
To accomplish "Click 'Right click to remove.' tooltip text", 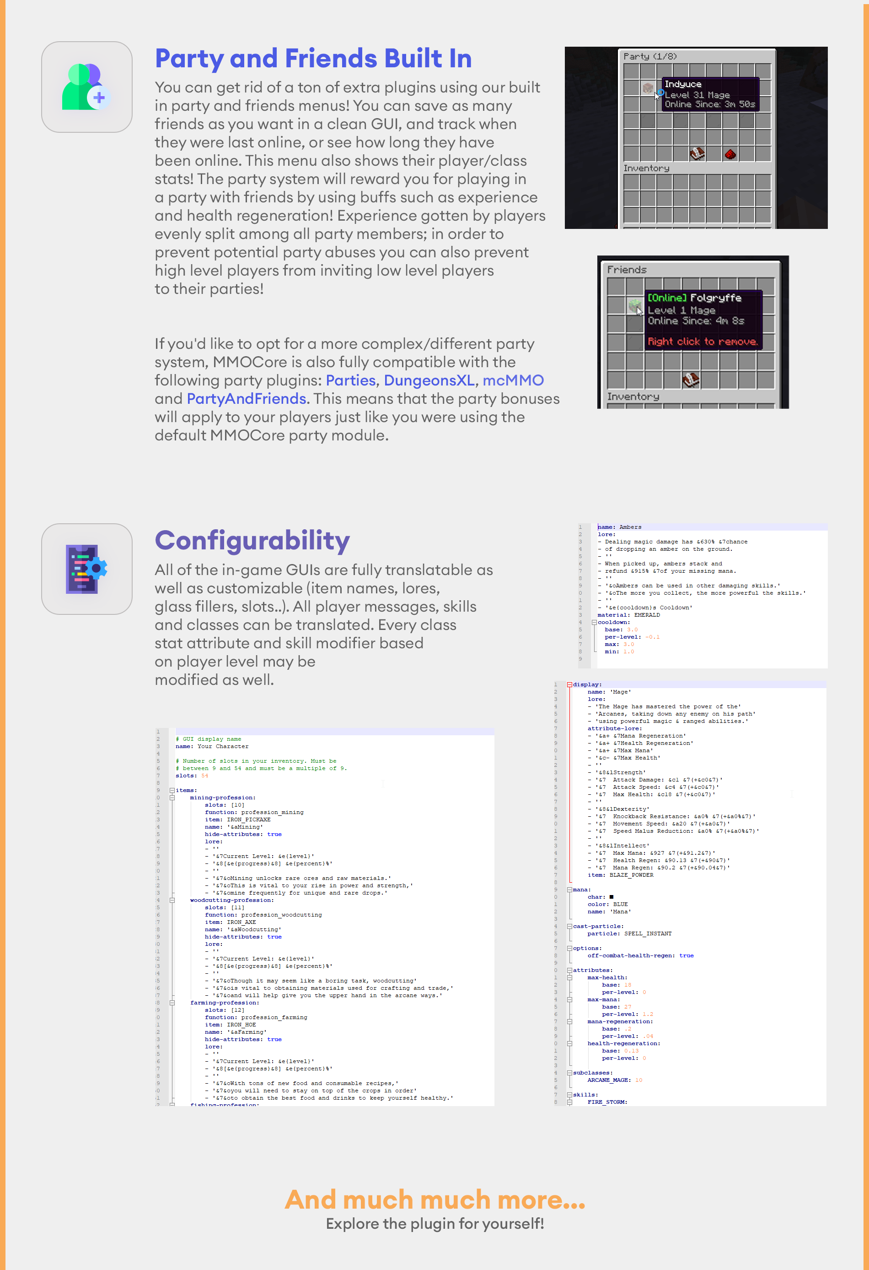I will point(703,341).
